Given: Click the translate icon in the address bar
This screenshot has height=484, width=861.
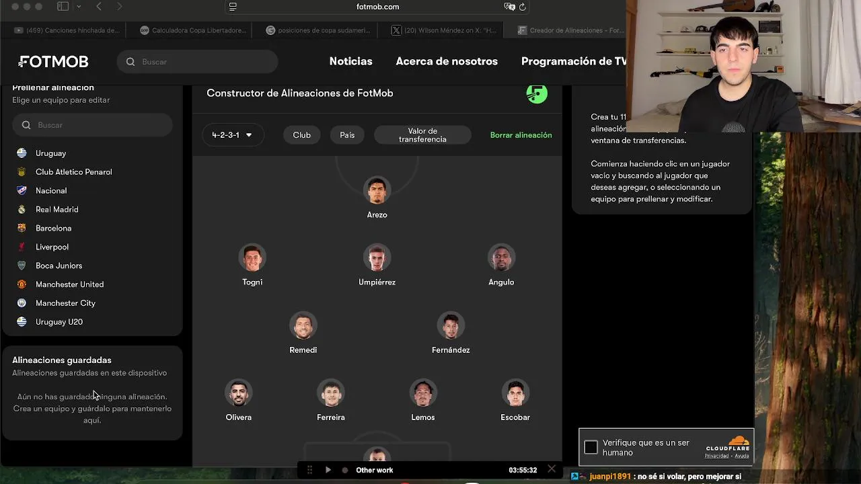Looking at the screenshot, I should (509, 7).
